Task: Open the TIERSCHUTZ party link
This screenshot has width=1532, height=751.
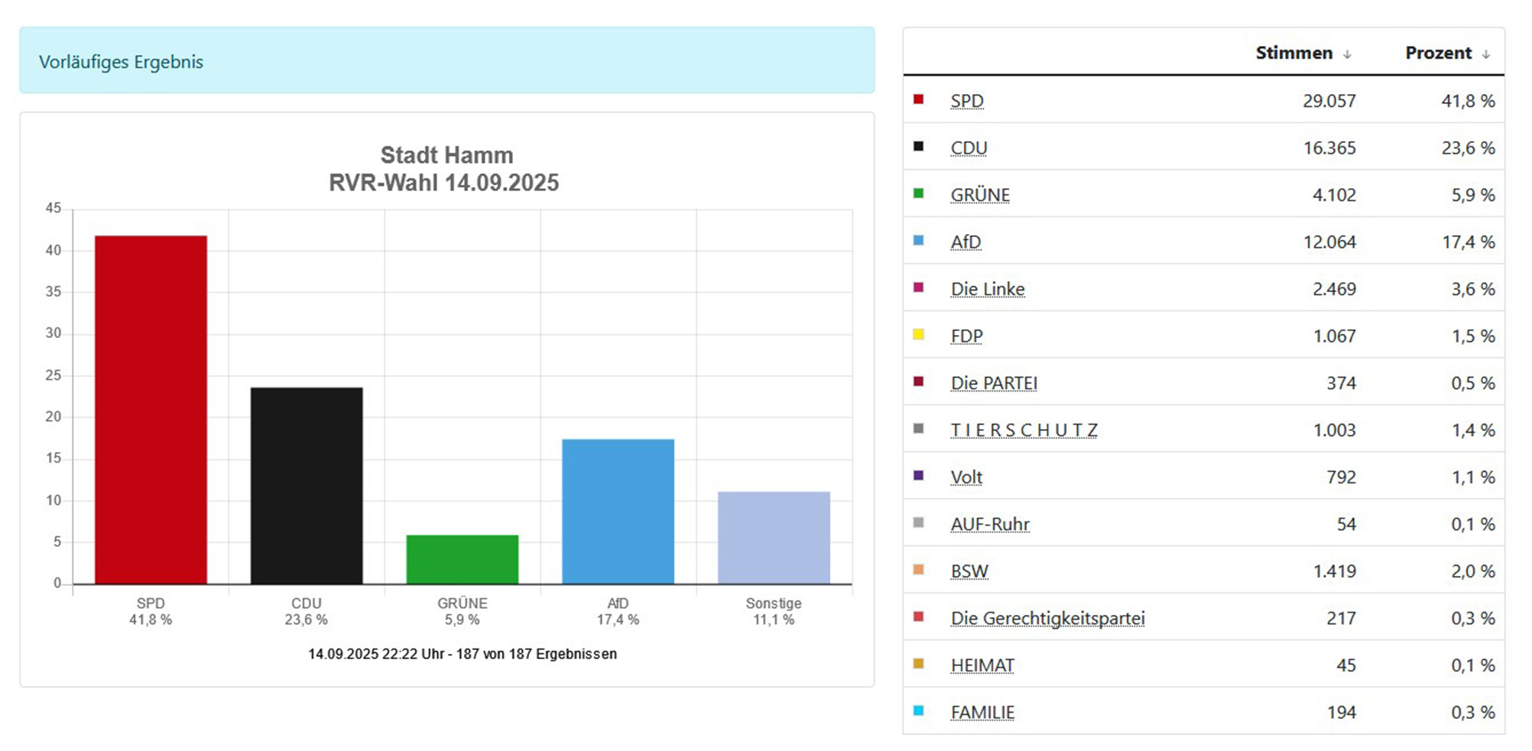Action: click(x=1024, y=430)
